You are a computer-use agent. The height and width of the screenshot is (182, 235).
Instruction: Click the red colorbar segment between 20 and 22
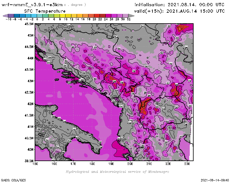pos(97,16)
